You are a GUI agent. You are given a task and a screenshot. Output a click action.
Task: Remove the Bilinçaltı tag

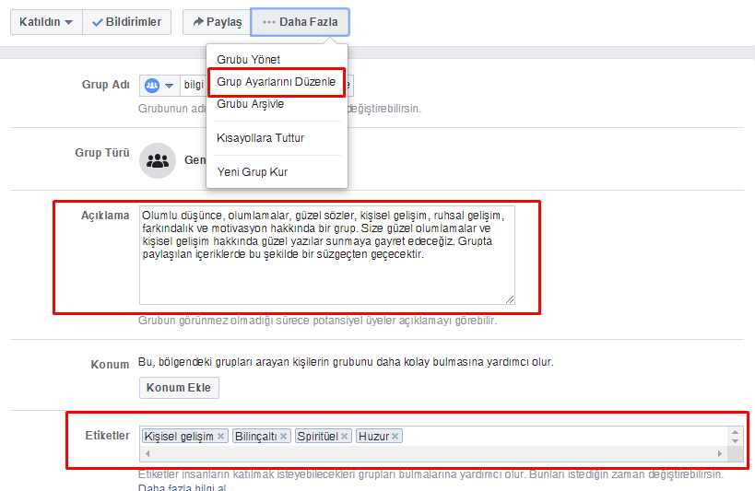[x=284, y=436]
